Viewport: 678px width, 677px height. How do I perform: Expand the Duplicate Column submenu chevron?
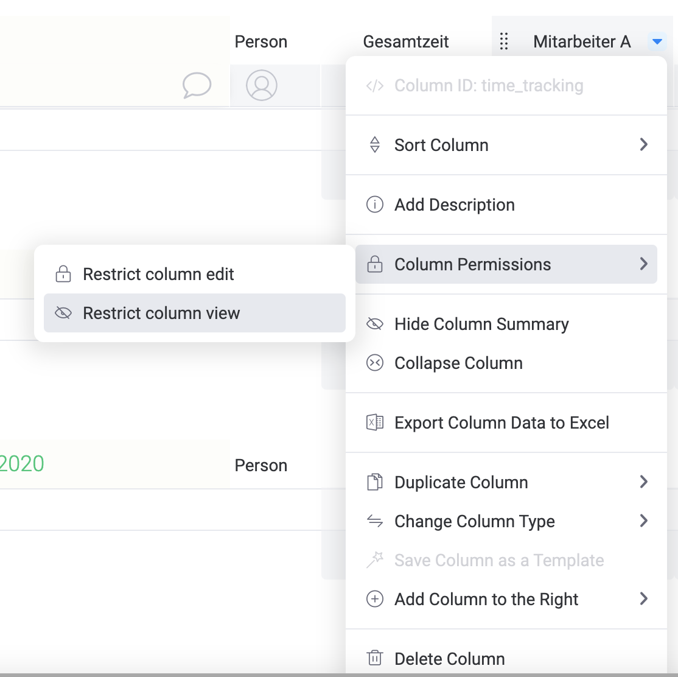[x=643, y=482]
